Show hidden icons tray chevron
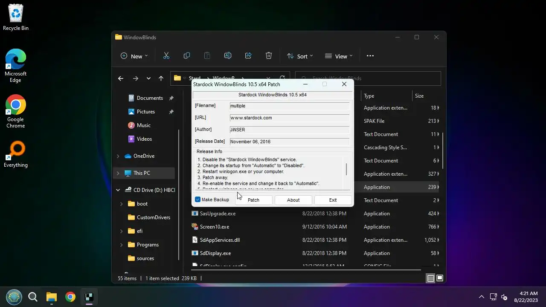 coord(482,297)
